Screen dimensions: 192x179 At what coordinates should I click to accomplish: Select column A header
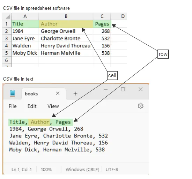[25, 16]
